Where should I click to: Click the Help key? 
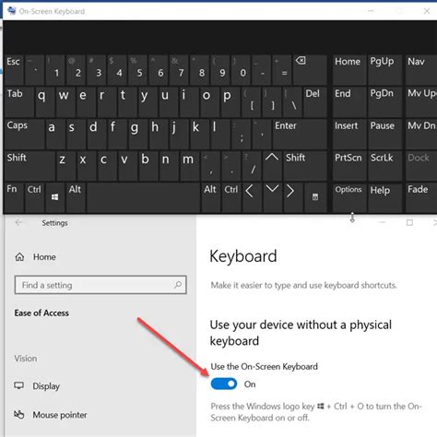(x=384, y=197)
